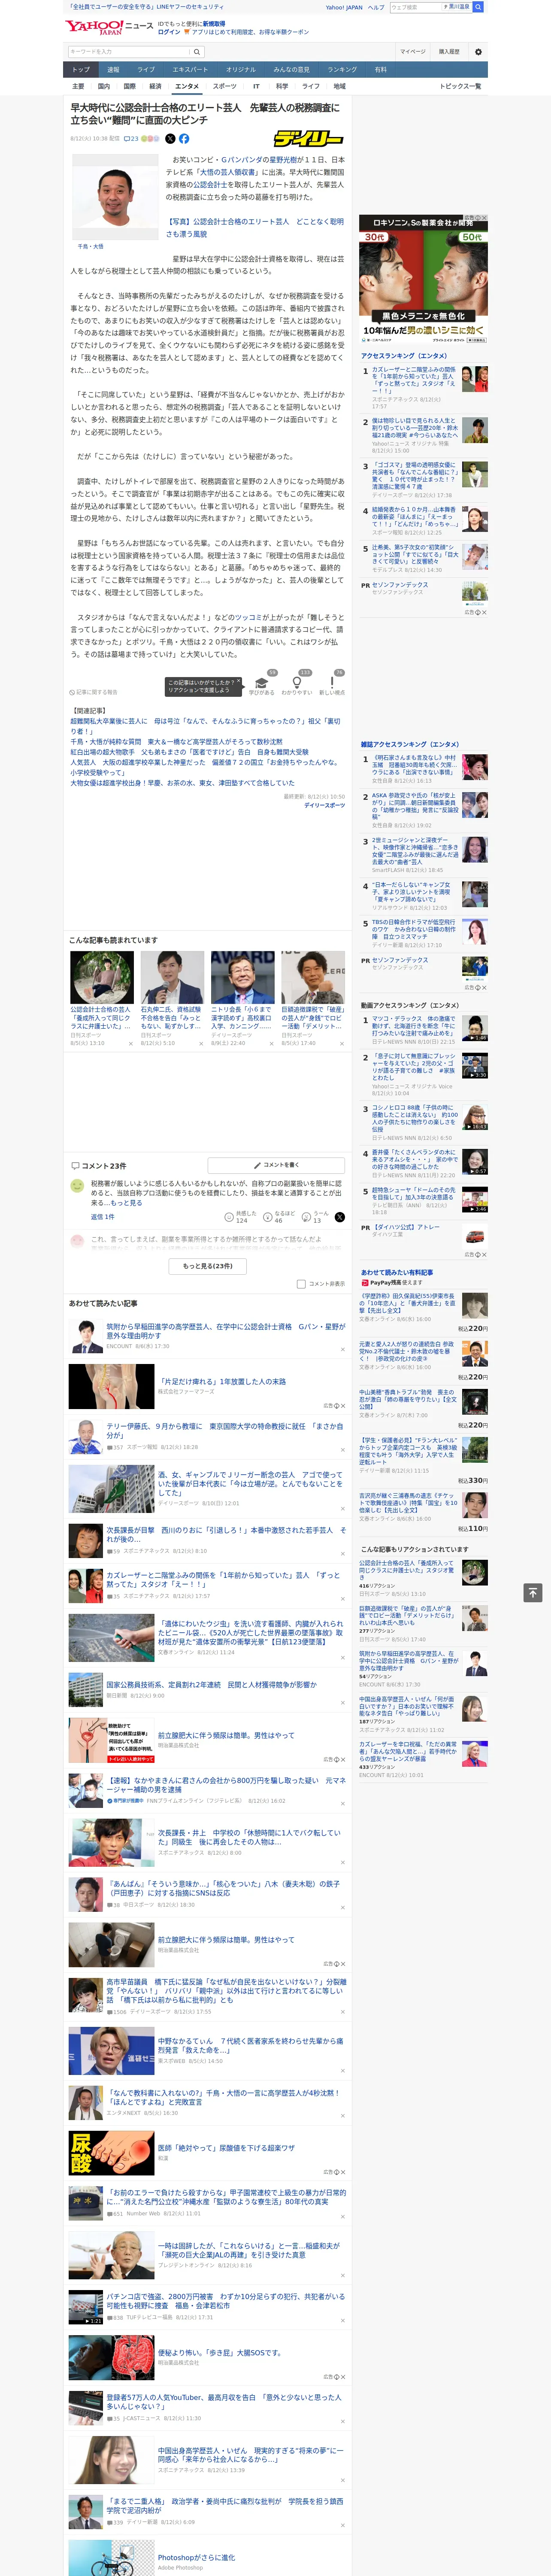Open the 速報 navigation tab
Viewport: 551px width, 2576px height.
[x=113, y=70]
